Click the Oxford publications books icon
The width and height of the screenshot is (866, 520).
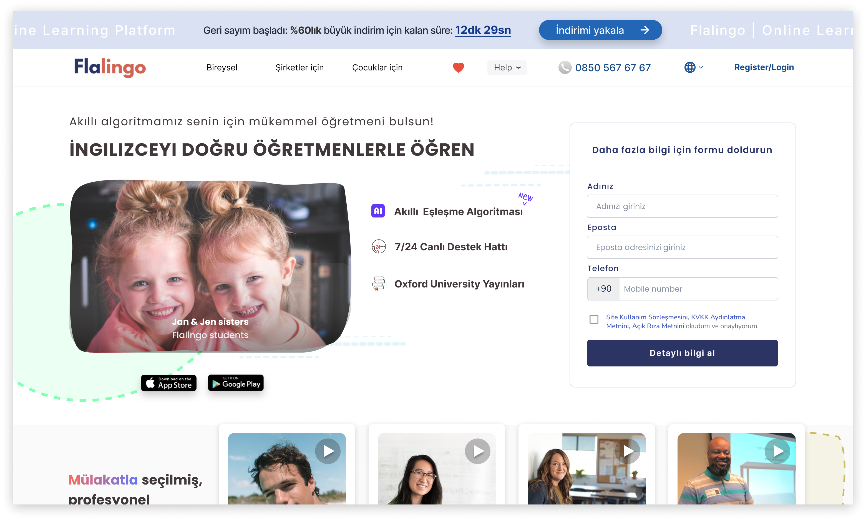coord(379,284)
